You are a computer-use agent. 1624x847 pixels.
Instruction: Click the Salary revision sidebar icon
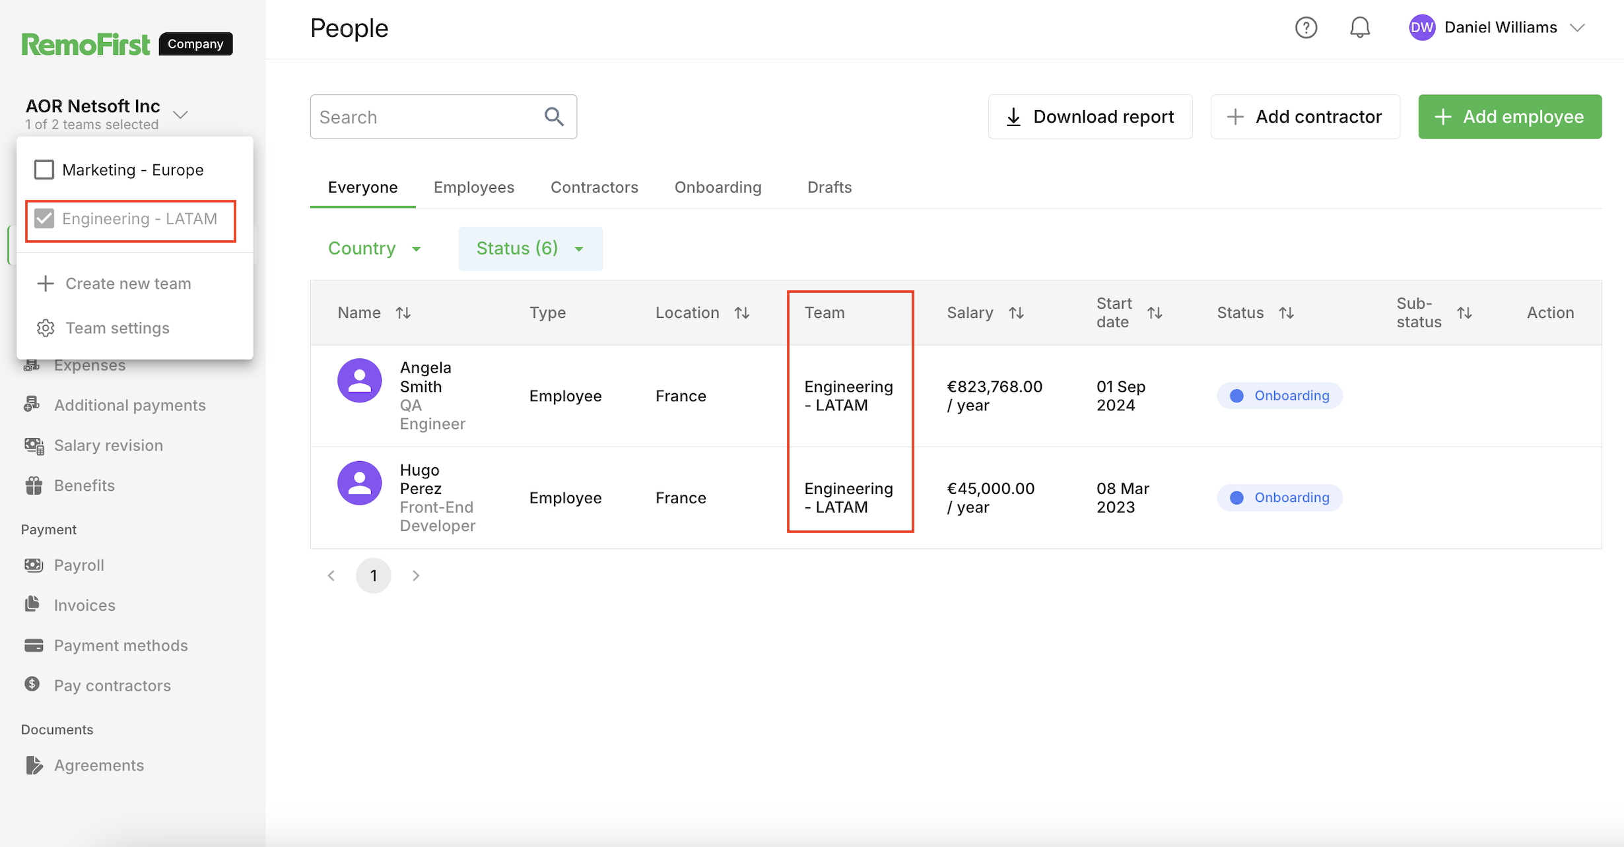(34, 446)
